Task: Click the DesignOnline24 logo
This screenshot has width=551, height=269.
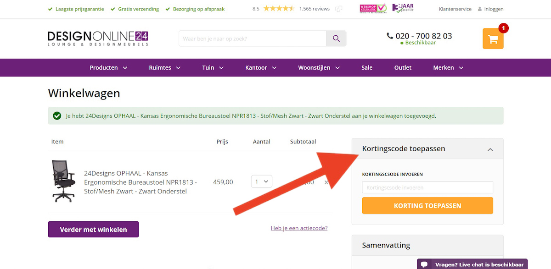Action: (98, 38)
